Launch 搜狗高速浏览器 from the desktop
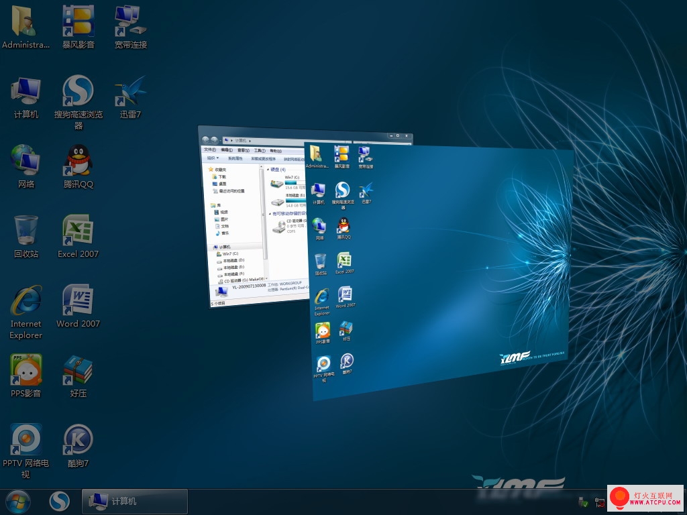The image size is (687, 515). click(x=78, y=103)
